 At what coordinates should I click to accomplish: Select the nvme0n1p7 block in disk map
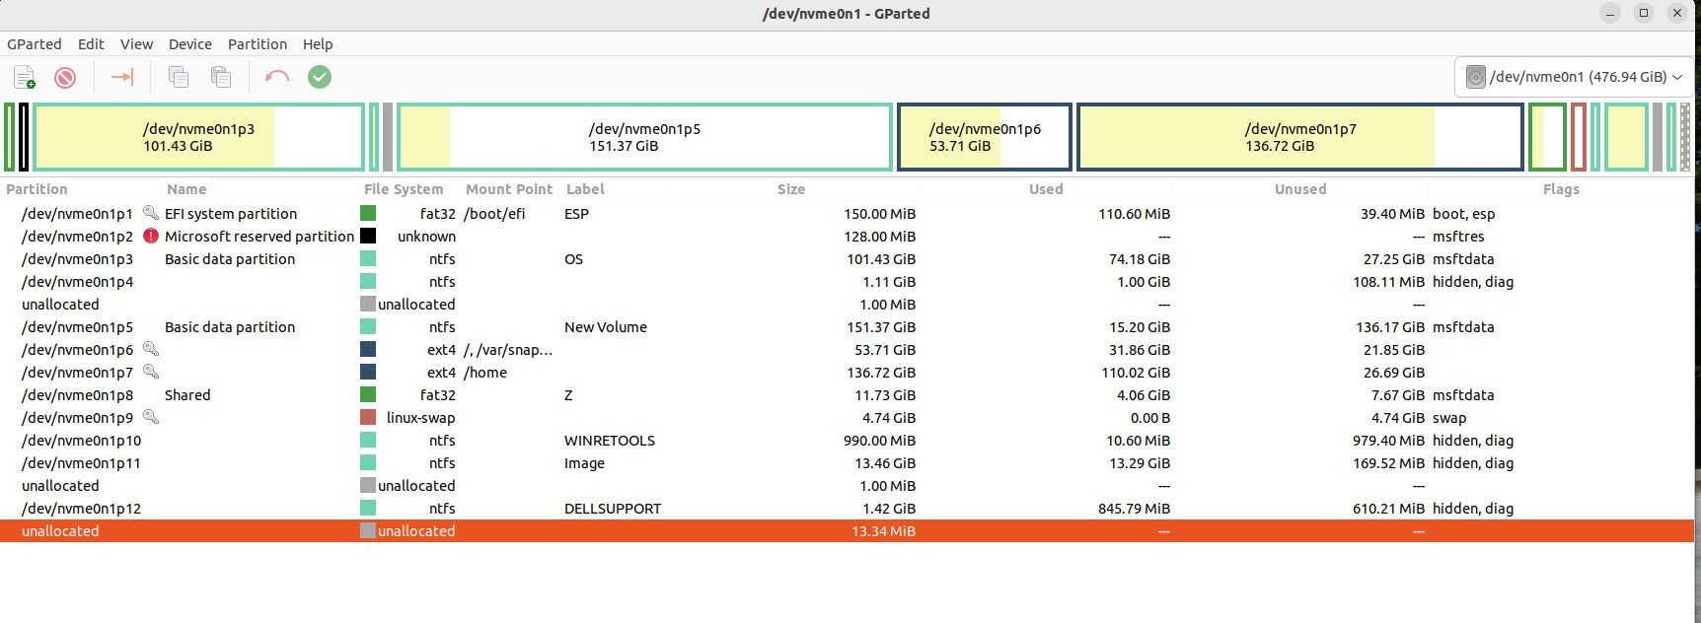(1300, 137)
